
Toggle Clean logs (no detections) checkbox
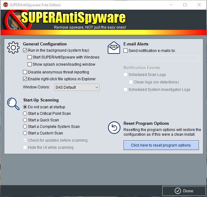click(131, 82)
